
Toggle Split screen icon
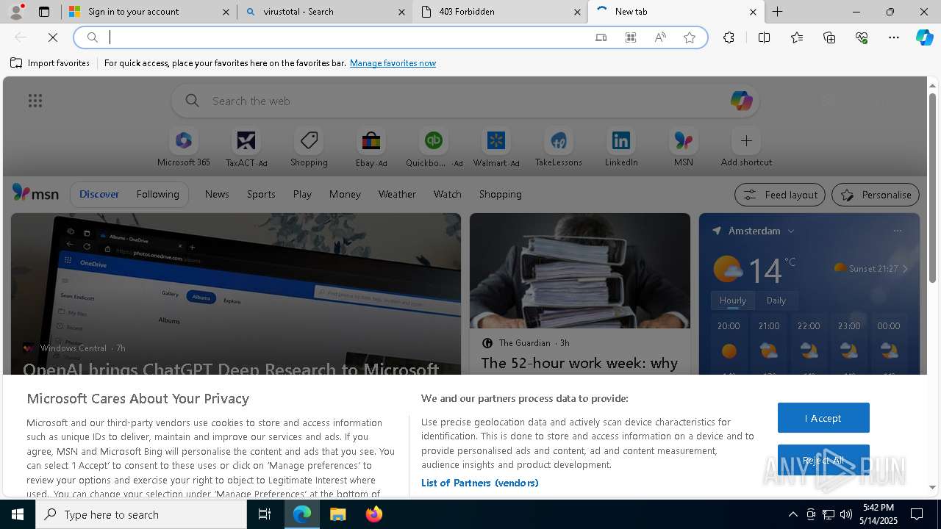coord(764,37)
